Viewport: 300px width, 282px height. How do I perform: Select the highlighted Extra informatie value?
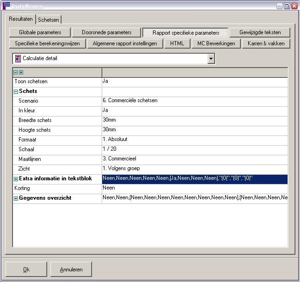[x=195, y=179]
